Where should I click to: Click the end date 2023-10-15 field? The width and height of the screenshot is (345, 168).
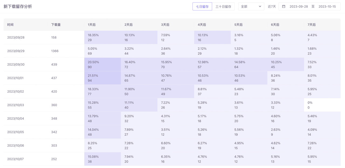click(327, 6)
